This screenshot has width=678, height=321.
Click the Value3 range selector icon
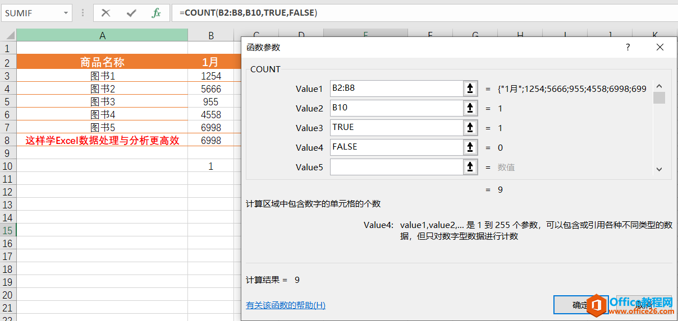(470, 128)
